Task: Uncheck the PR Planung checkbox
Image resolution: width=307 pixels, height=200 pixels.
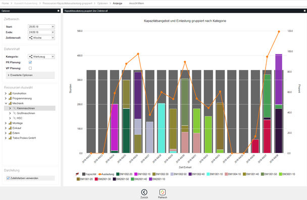Action: tap(30, 62)
